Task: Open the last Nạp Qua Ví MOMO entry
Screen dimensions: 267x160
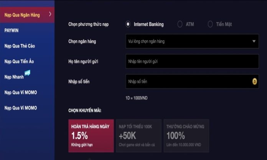Action: tap(21, 108)
